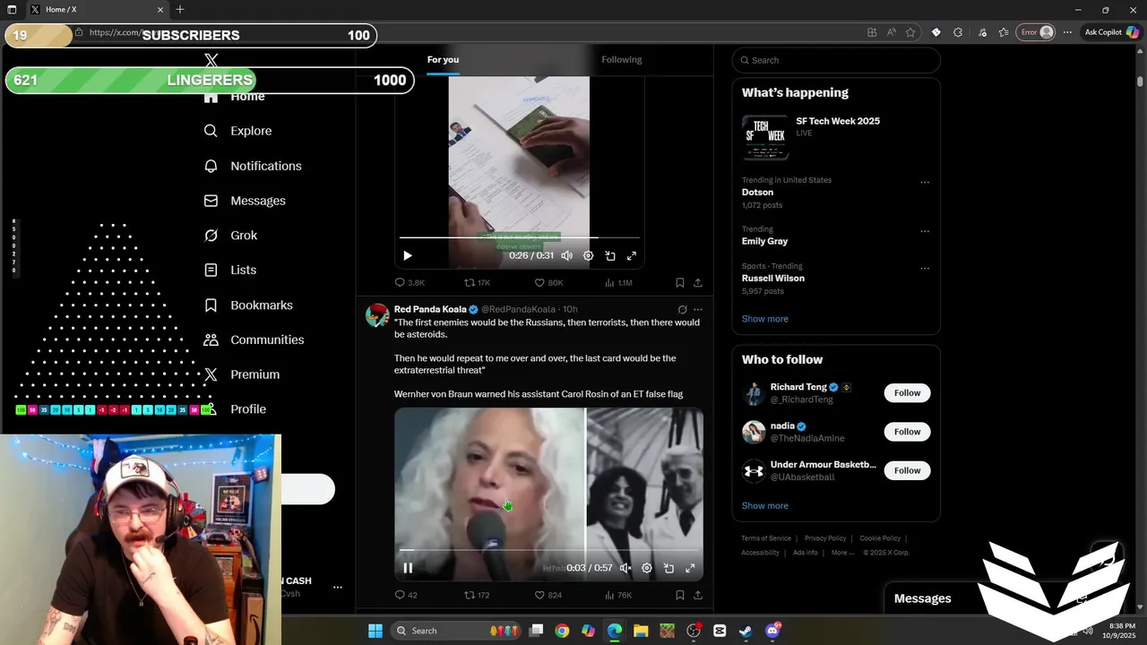The image size is (1147, 645).
Task: Open more options on Red Panda Koala post
Action: coord(698,310)
